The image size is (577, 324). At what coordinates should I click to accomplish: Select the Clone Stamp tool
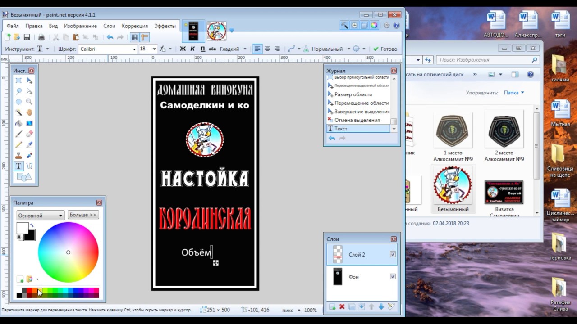[18, 155]
